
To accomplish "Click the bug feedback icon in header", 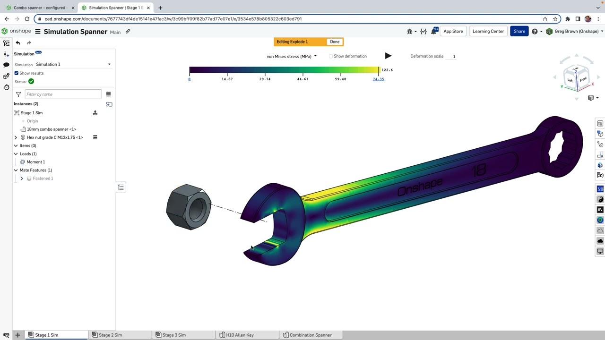I will tap(410, 31).
